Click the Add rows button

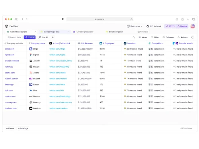tap(10, 128)
